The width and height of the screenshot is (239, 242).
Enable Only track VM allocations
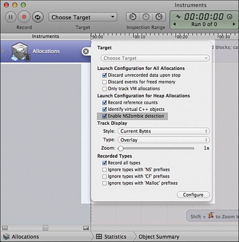[105, 89]
